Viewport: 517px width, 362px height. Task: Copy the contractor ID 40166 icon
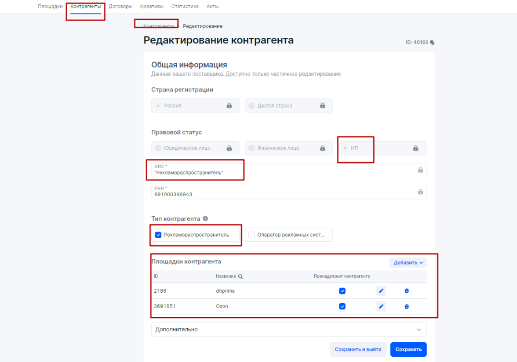coord(432,43)
